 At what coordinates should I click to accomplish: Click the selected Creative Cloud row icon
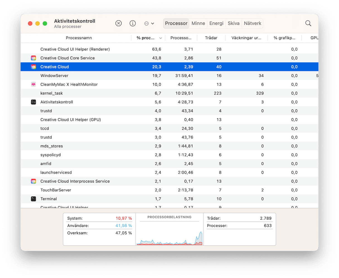33,67
